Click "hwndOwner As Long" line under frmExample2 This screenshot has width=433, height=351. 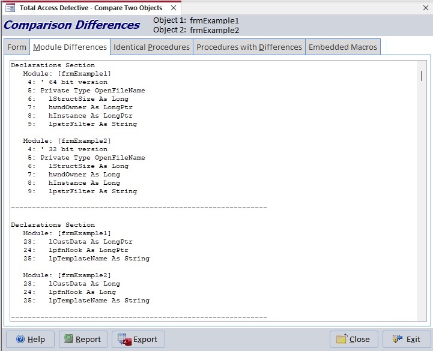coord(84,175)
